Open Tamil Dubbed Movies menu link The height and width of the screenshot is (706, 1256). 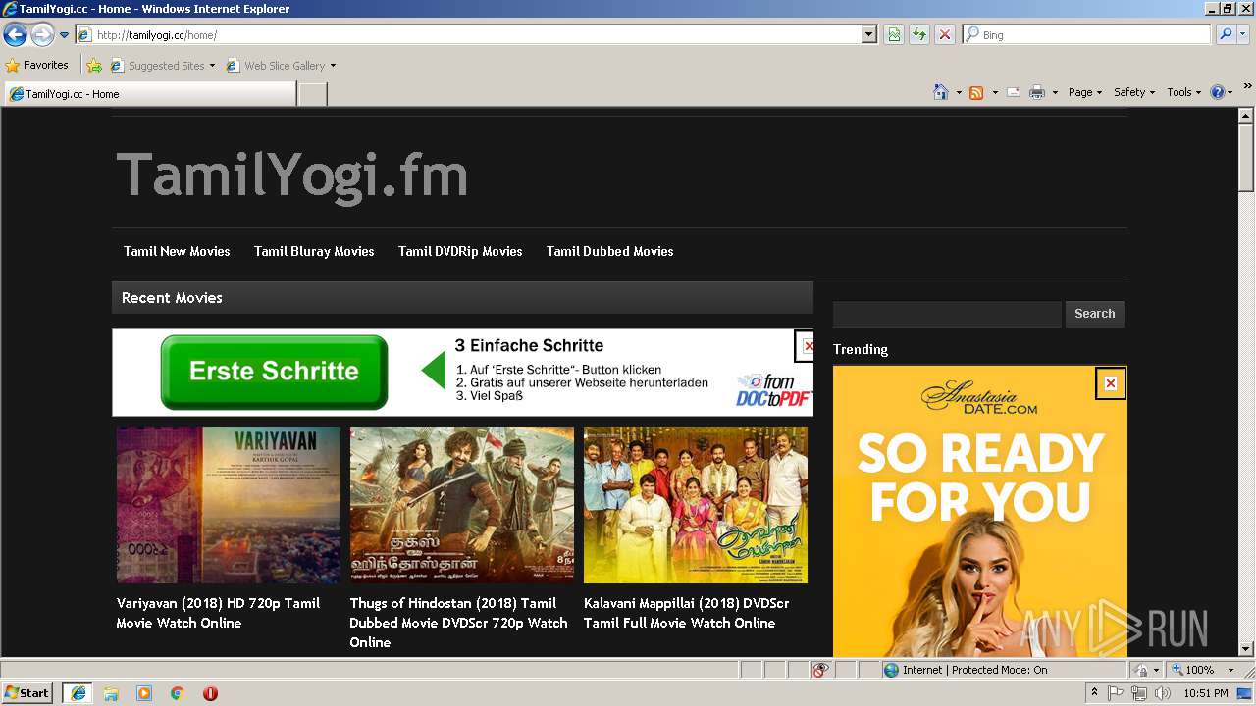coord(609,251)
